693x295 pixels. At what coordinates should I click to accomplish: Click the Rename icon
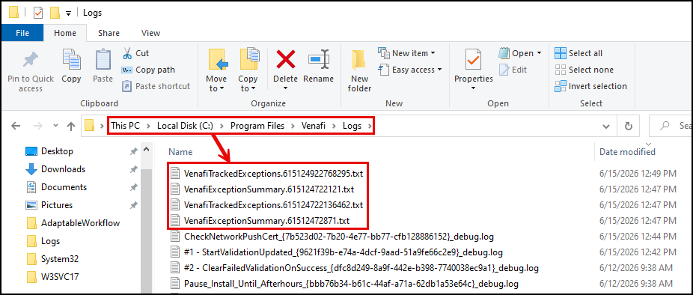pyautogui.click(x=319, y=59)
